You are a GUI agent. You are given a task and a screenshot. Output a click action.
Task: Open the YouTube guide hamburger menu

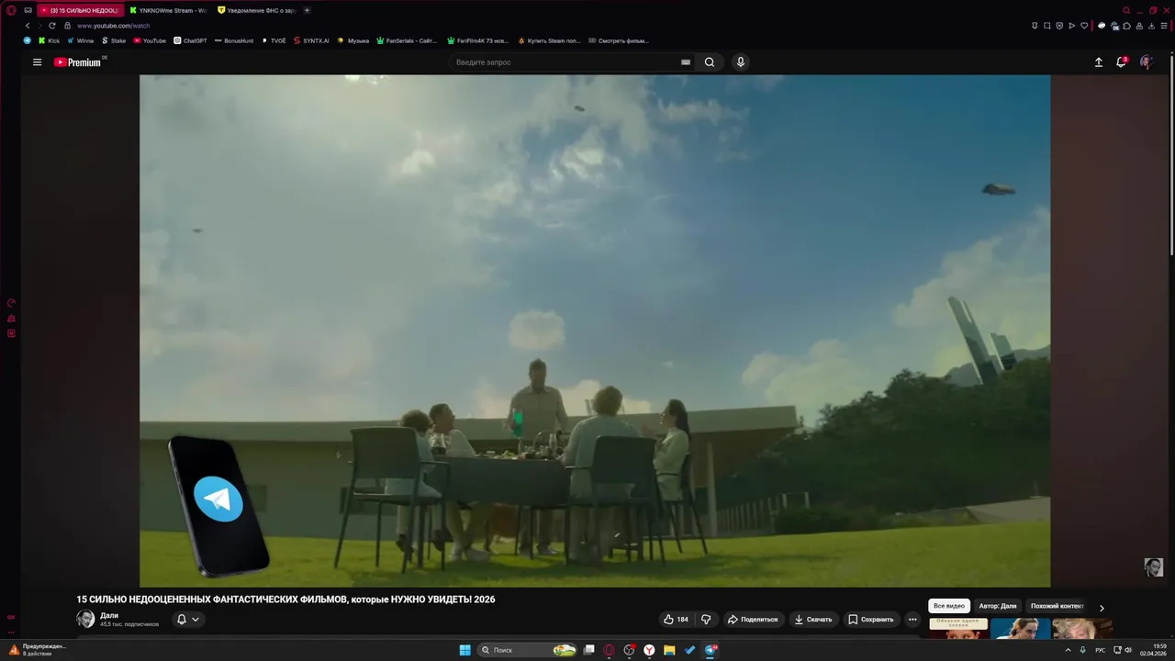[x=37, y=62]
